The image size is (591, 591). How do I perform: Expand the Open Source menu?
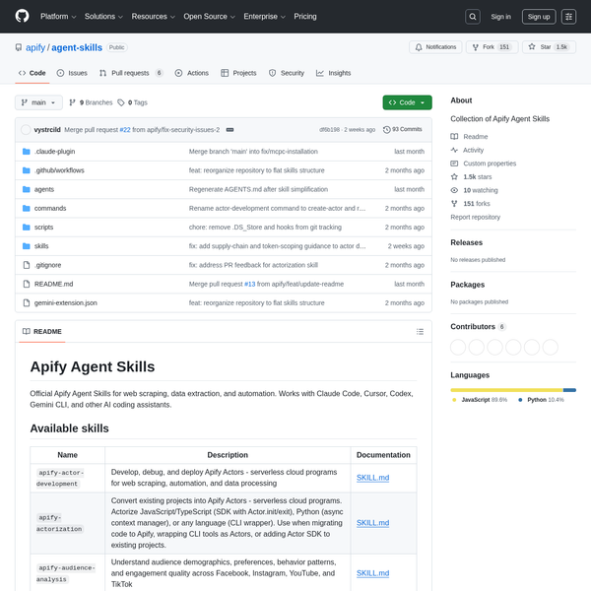209,17
